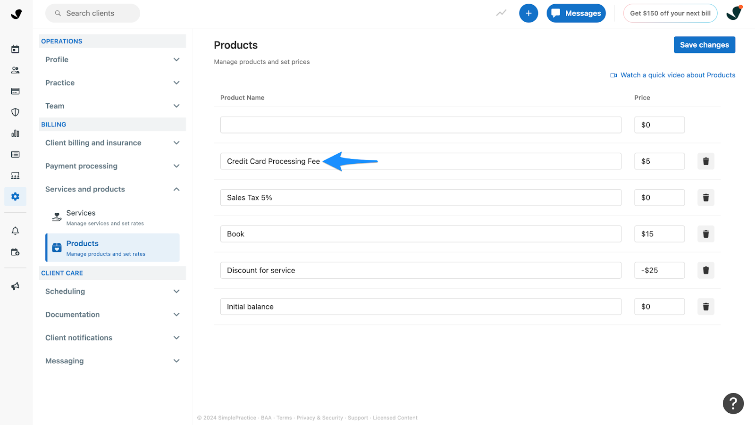The image size is (755, 425).
Task: Open the Terms footer link
Action: (x=284, y=418)
